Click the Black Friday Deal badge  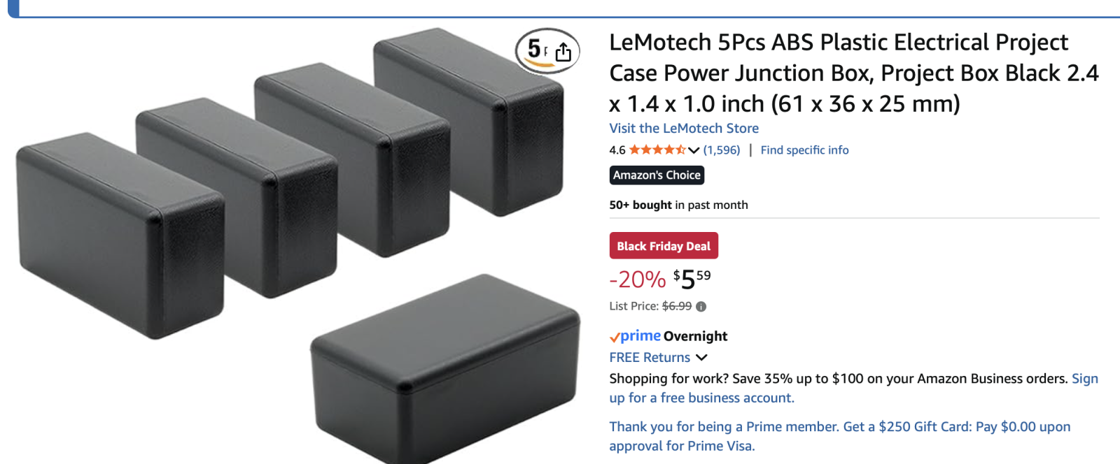[x=663, y=245]
